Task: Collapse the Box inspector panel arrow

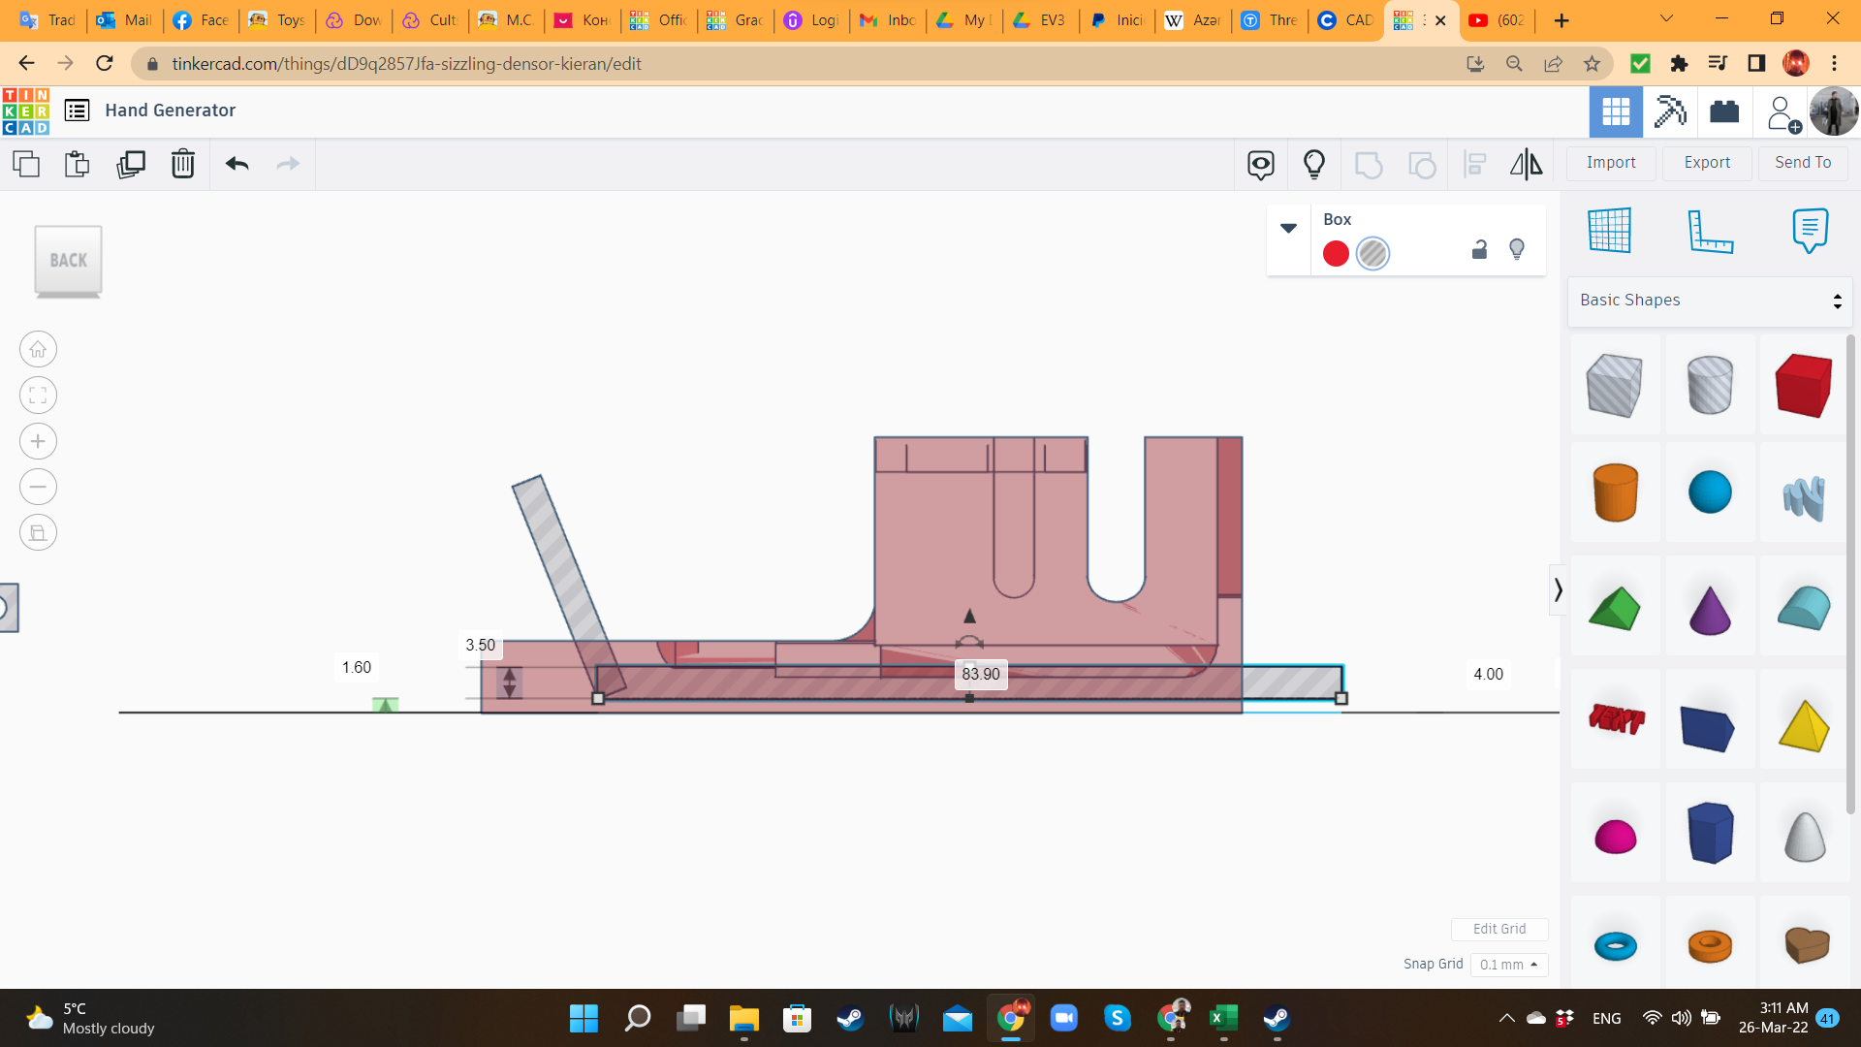Action: pyautogui.click(x=1288, y=229)
